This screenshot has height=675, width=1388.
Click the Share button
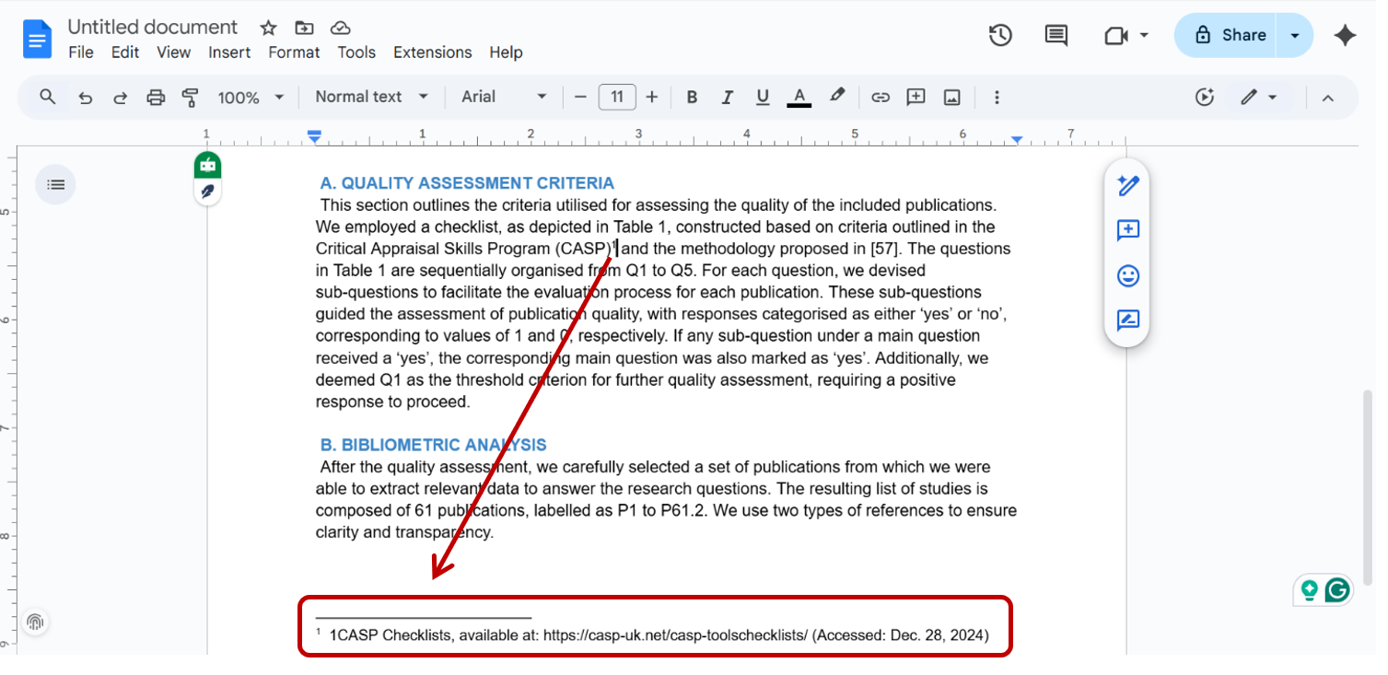[x=1234, y=35]
